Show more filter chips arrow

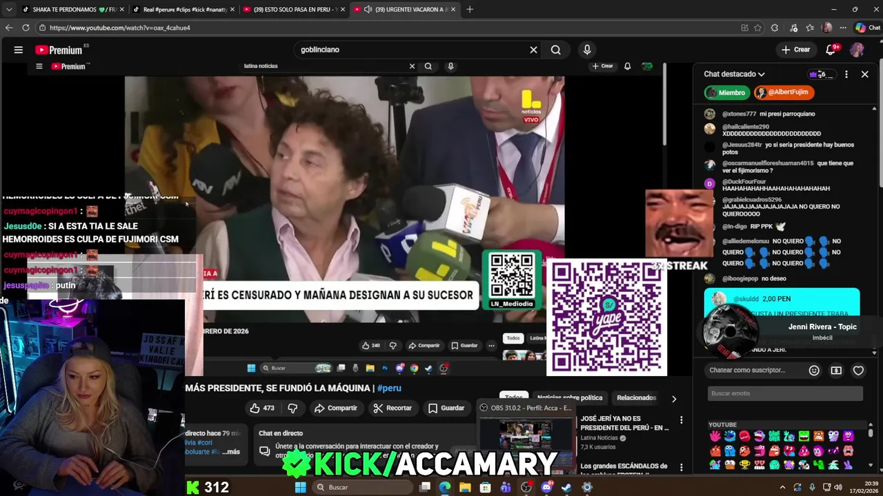674,398
